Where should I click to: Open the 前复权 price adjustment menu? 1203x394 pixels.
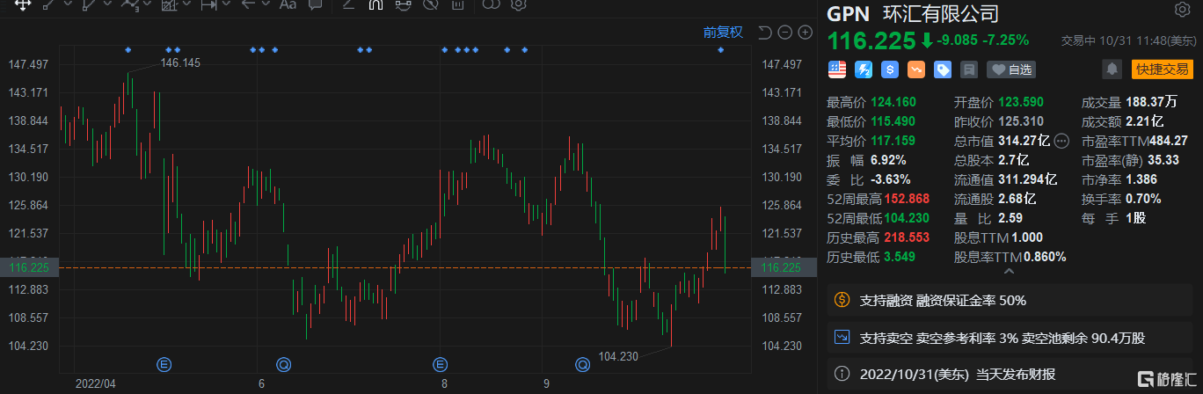coord(723,33)
